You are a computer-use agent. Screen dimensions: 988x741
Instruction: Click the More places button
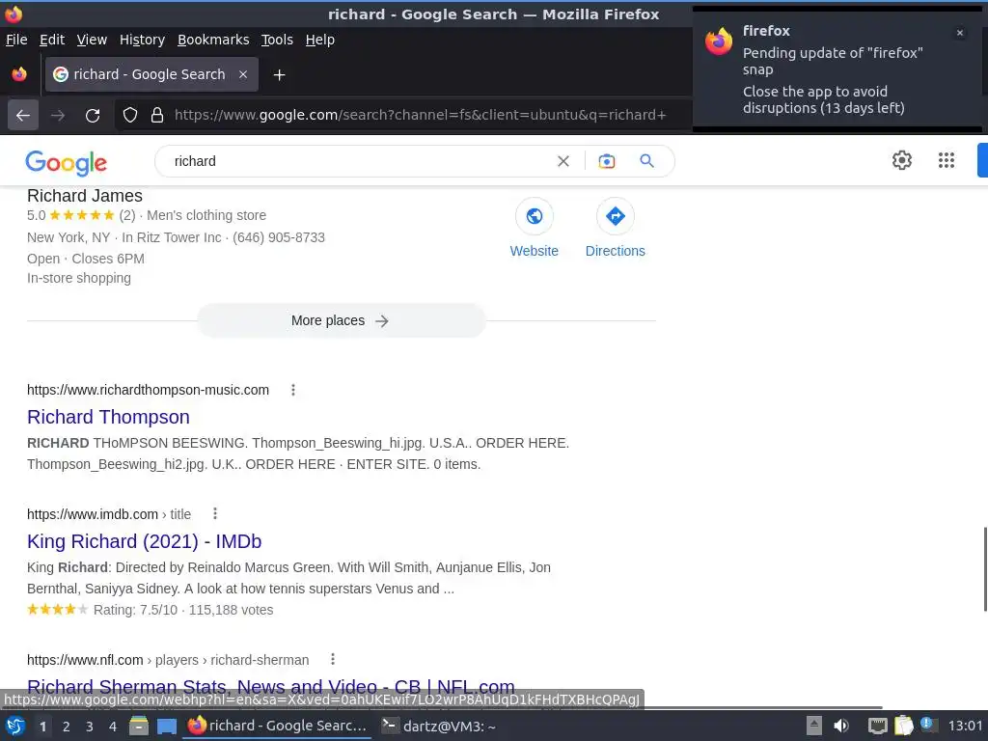pyautogui.click(x=341, y=320)
